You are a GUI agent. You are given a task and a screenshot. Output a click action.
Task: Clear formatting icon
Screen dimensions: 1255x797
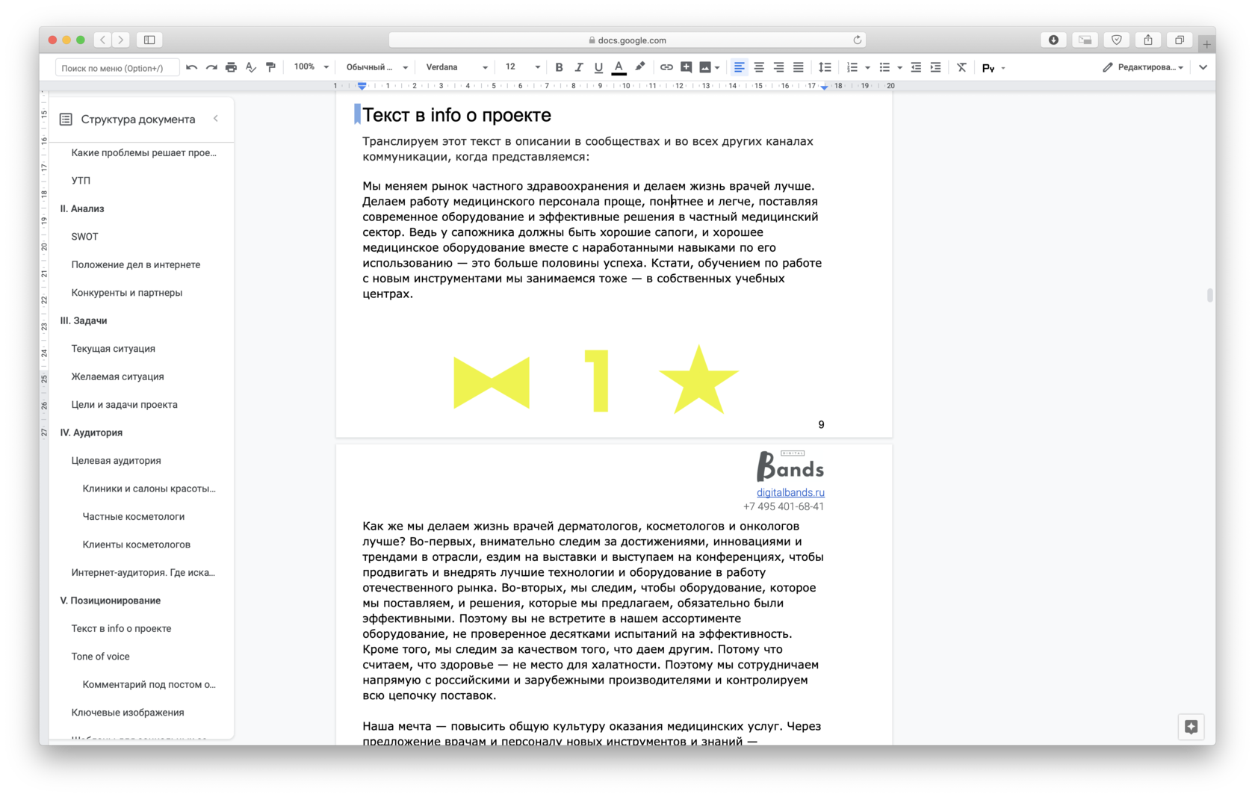coord(961,67)
